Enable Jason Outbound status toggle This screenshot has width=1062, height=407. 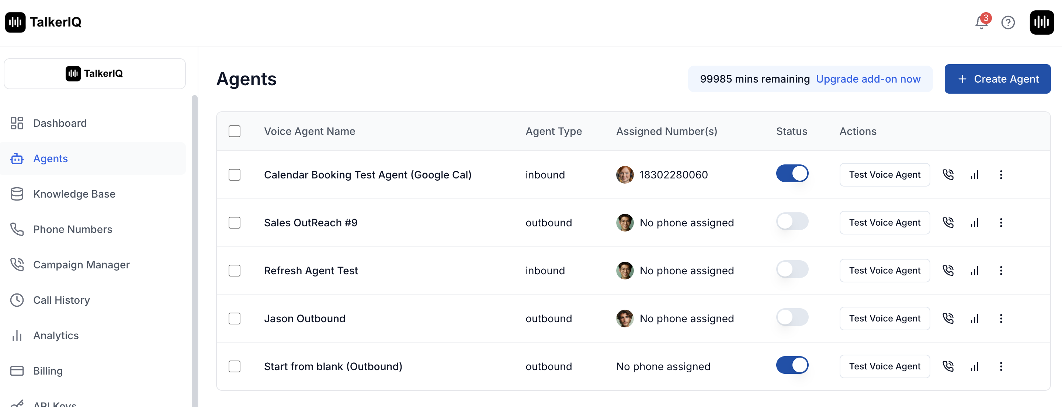792,317
